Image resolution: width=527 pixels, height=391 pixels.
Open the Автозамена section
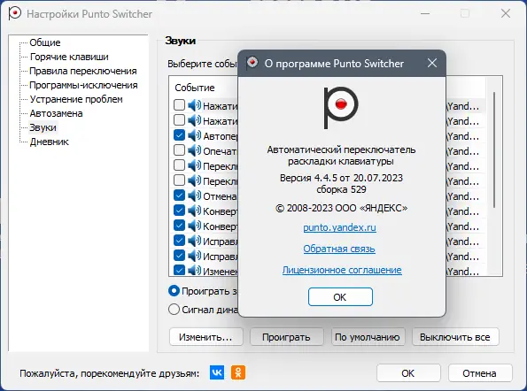tap(56, 113)
